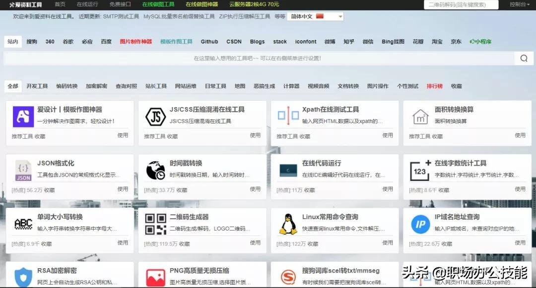Open 在线做图工具 in the top navigation
Screen dimensions: 536x288
158,4
